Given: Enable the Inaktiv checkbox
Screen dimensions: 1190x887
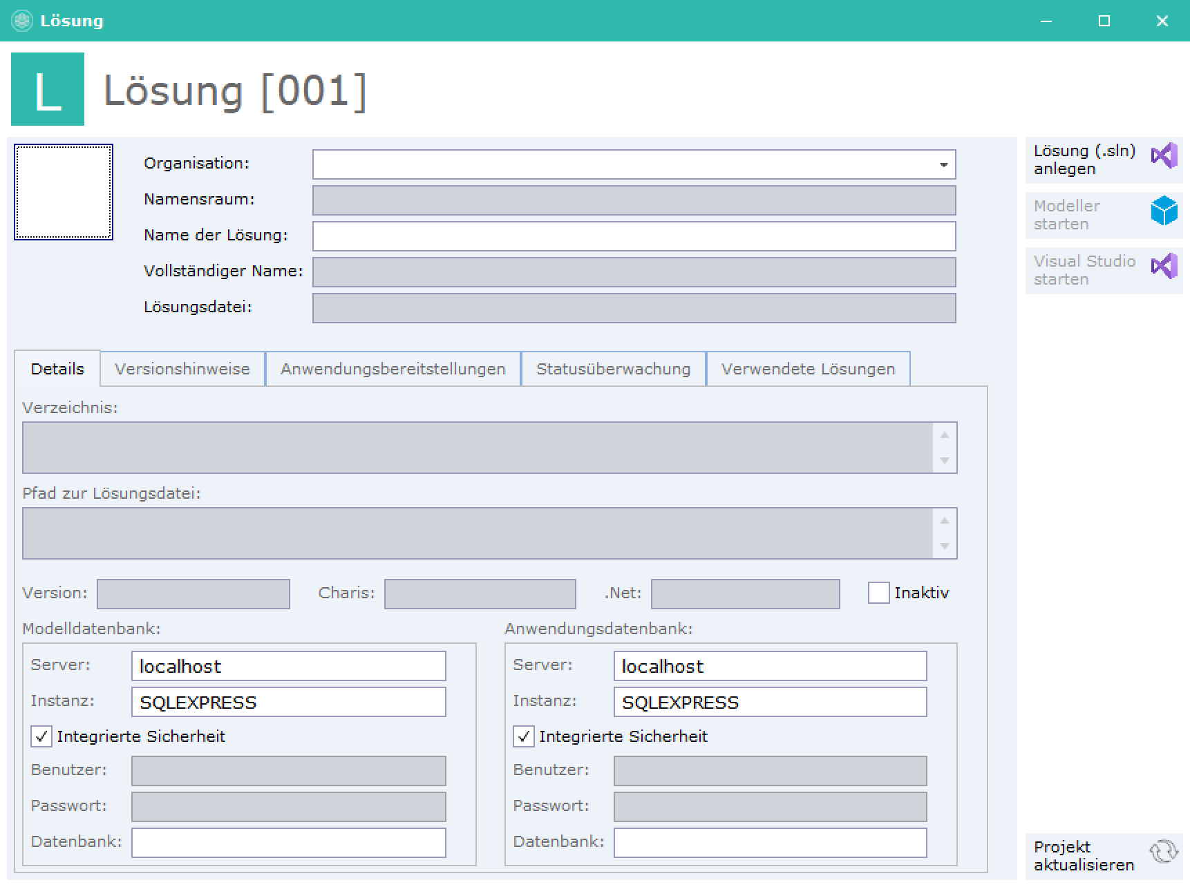Looking at the screenshot, I should pos(878,593).
